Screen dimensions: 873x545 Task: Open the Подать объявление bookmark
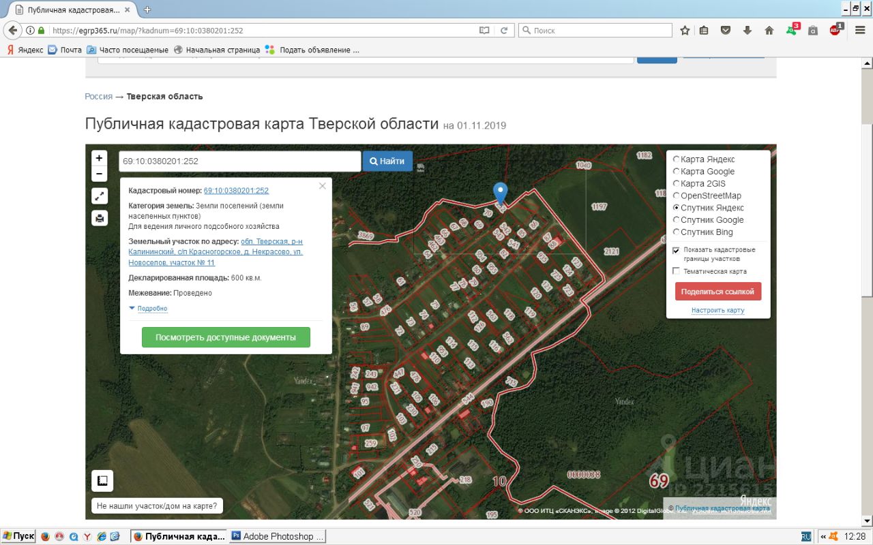click(312, 50)
